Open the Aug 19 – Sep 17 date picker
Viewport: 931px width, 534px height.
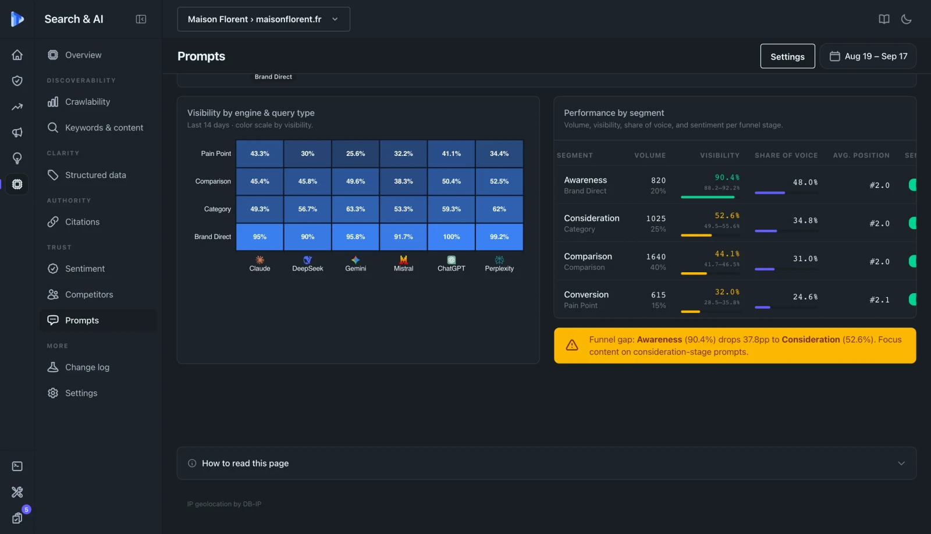[868, 56]
